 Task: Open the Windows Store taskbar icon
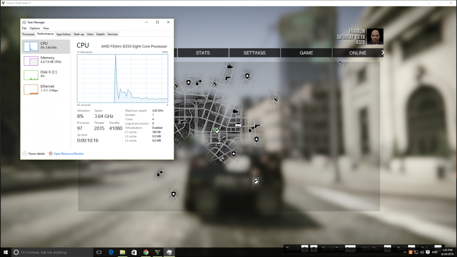coord(134,252)
